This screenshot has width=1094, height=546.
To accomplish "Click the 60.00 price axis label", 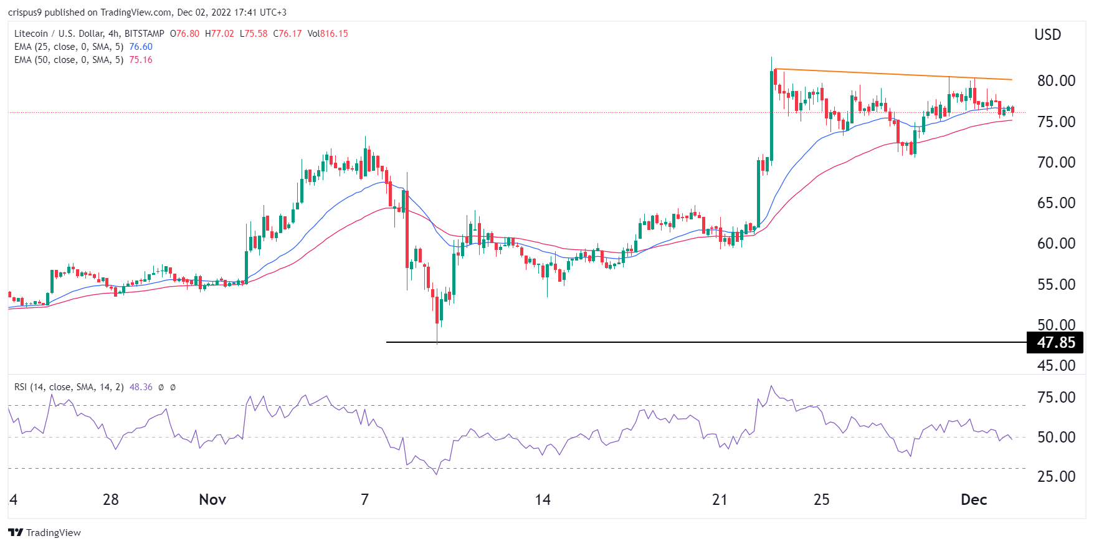I will [x=1056, y=243].
